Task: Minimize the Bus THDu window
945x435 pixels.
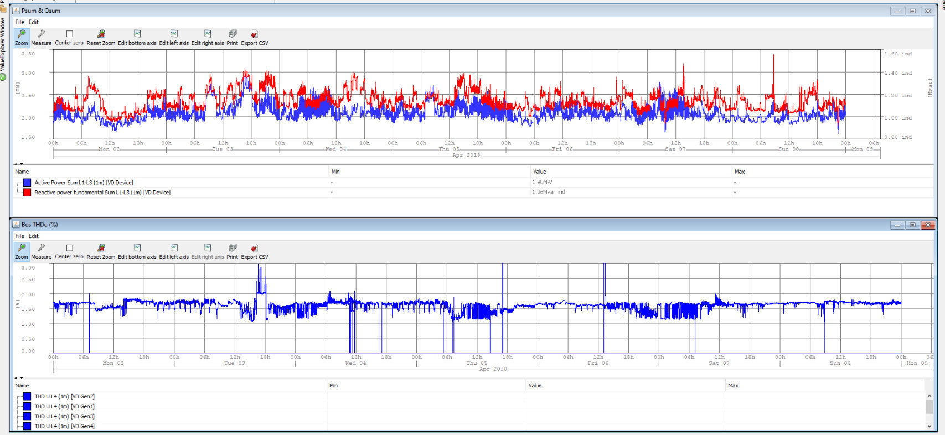Action: 897,225
